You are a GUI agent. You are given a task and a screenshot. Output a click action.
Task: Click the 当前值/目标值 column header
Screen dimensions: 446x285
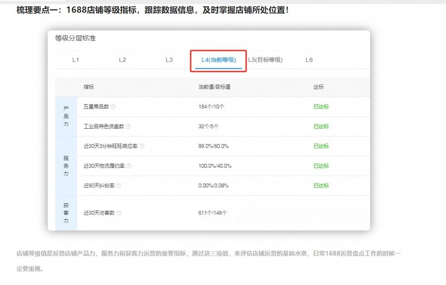click(214, 87)
